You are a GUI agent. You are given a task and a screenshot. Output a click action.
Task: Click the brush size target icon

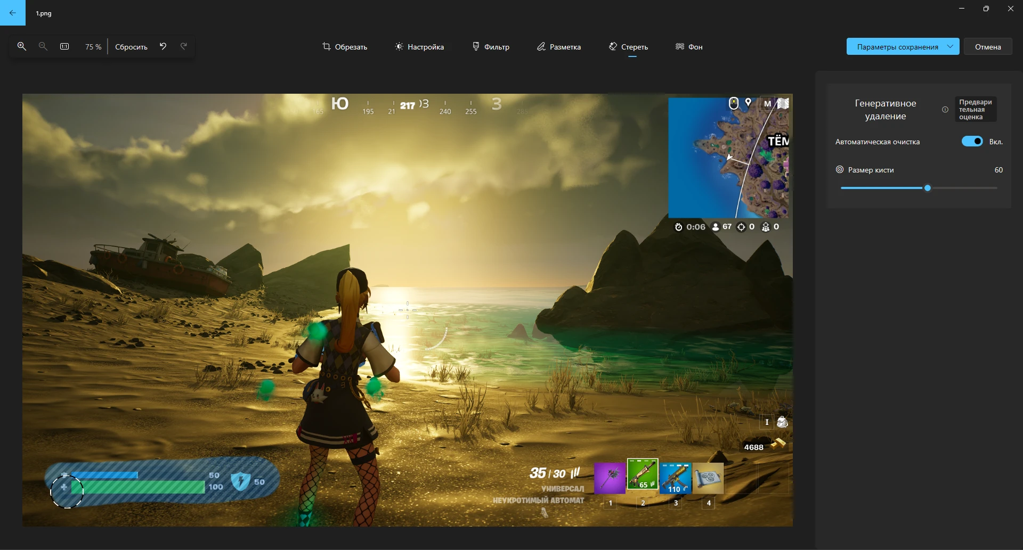coord(840,169)
